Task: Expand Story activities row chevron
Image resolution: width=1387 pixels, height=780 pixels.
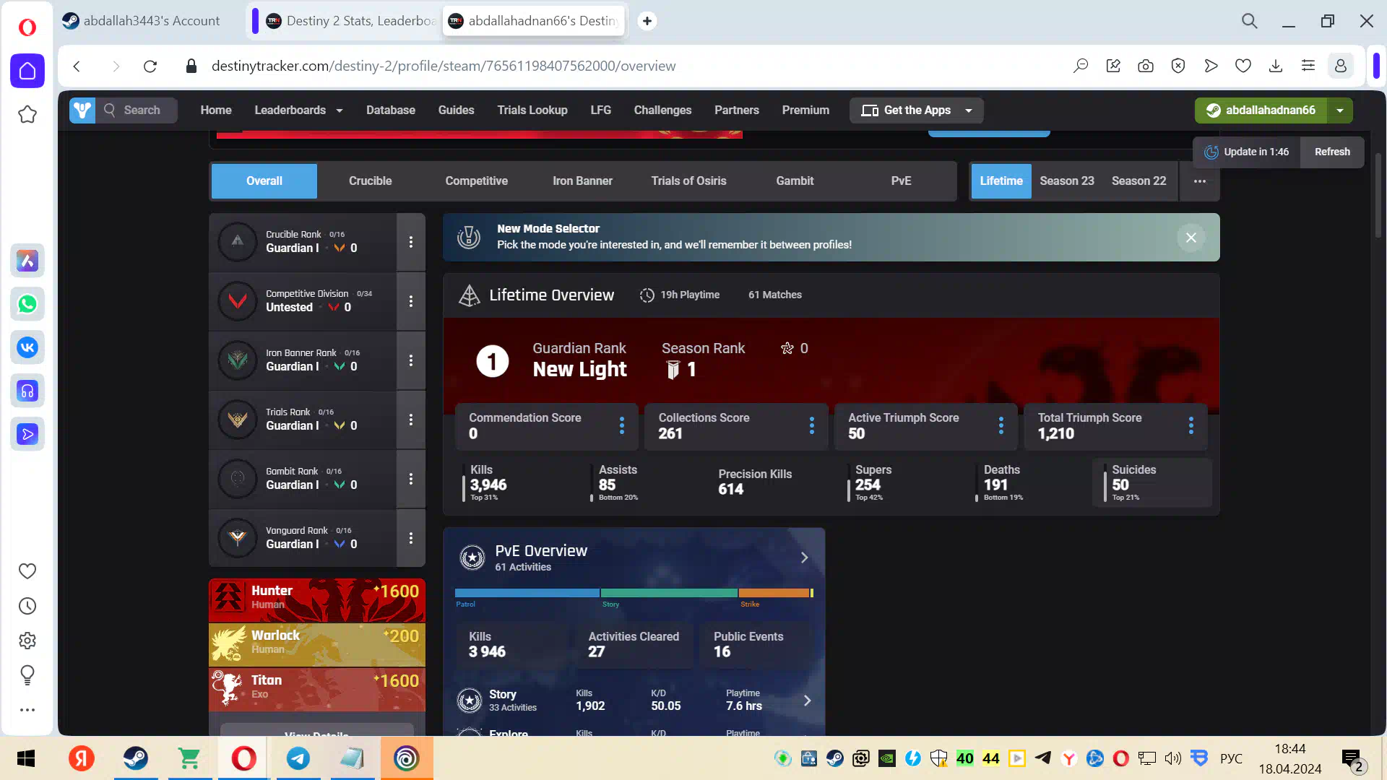Action: [x=808, y=701]
